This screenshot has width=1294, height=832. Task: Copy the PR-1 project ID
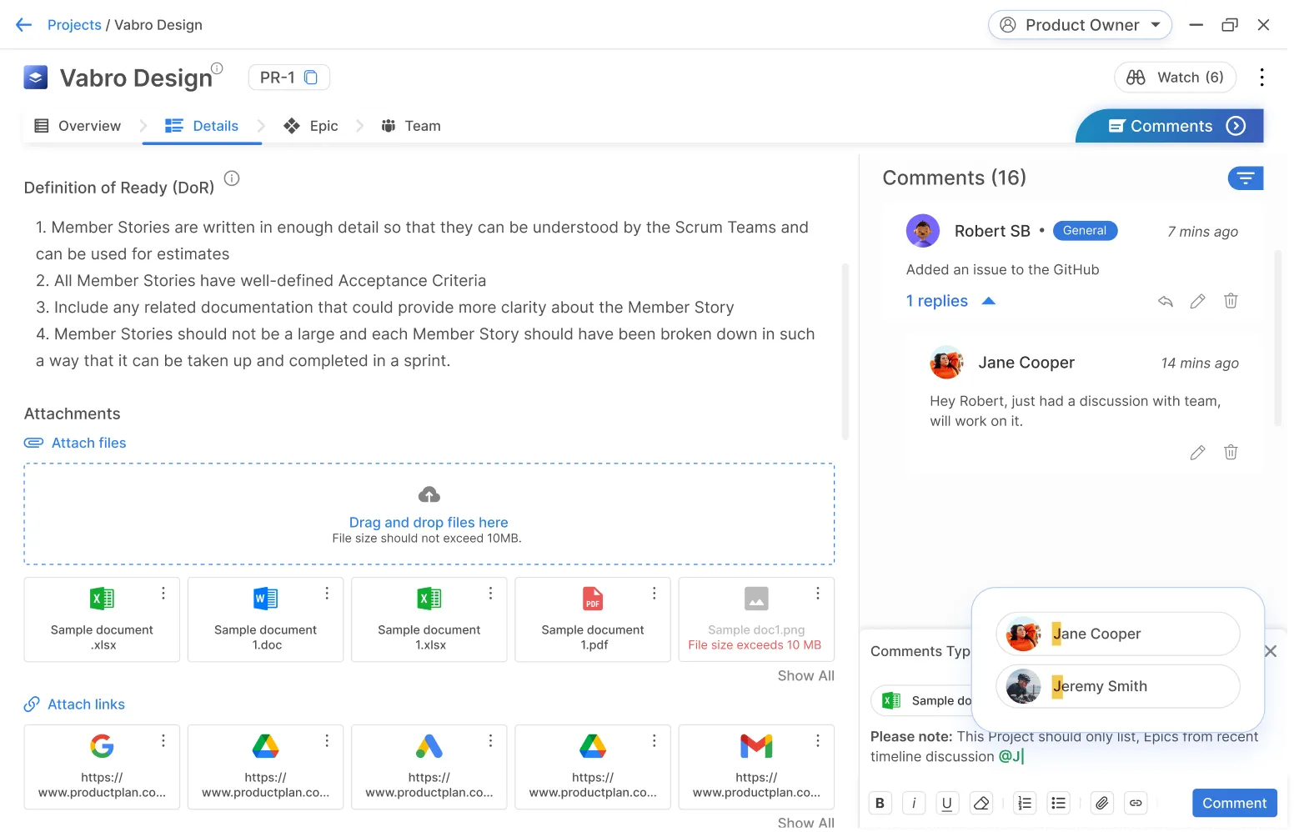[311, 78]
